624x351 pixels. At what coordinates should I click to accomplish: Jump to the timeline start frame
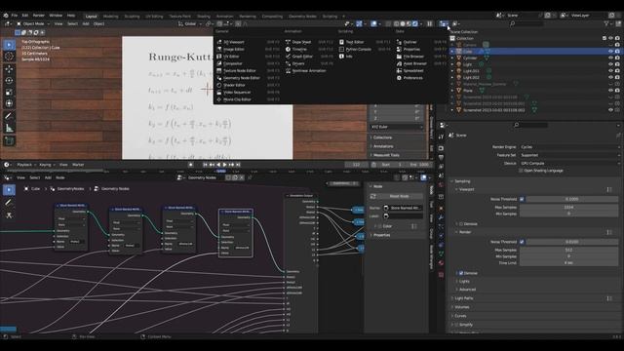(x=205, y=165)
